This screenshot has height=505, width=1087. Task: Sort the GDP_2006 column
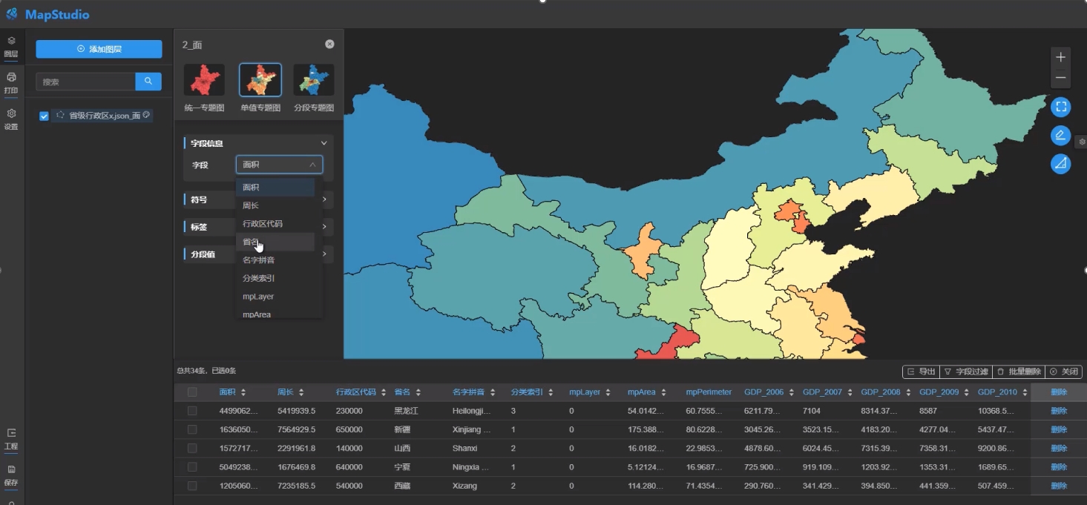pyautogui.click(x=792, y=392)
